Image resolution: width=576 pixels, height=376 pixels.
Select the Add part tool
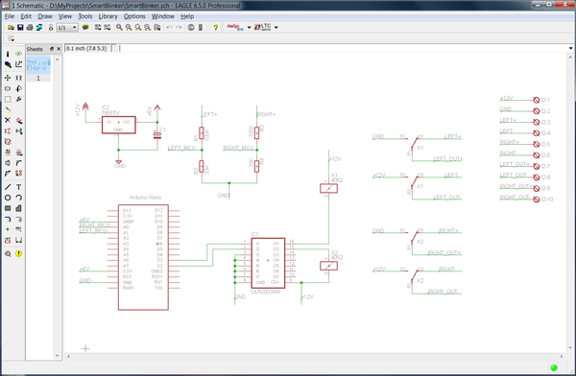coord(19,121)
